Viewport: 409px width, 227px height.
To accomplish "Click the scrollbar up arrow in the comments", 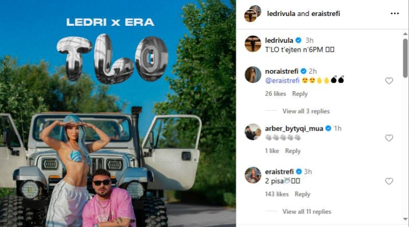I will [405, 34].
